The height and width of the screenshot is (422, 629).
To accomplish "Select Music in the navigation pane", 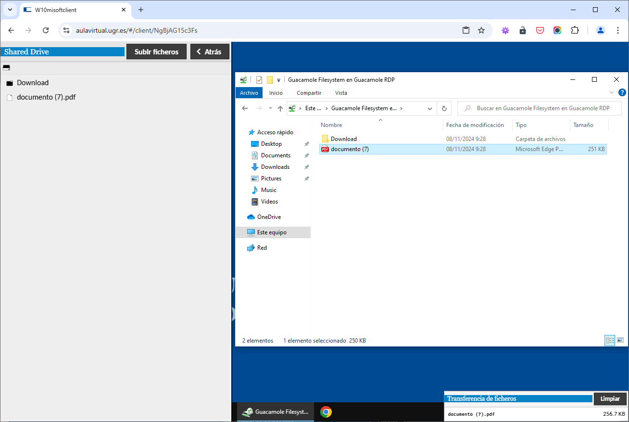I will (x=269, y=190).
